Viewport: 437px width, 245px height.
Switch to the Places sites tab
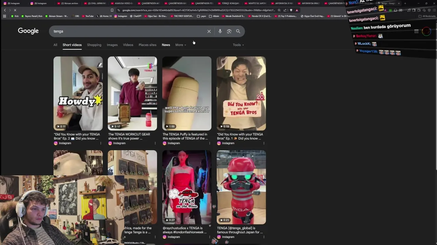[147, 45]
